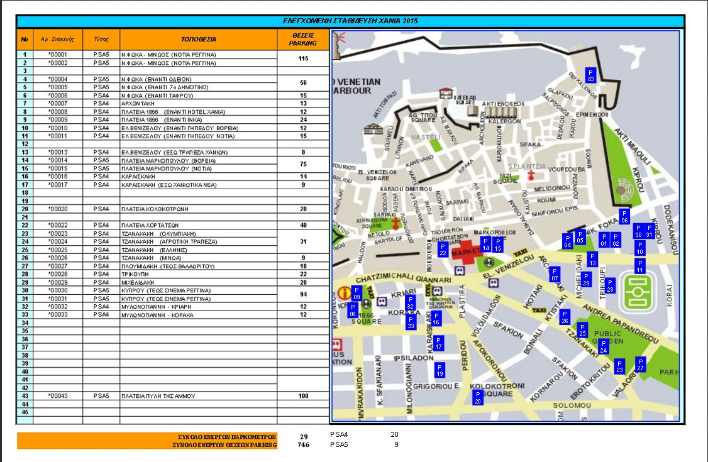
Task: Click the parking spaces value '115'
Action: point(303,58)
